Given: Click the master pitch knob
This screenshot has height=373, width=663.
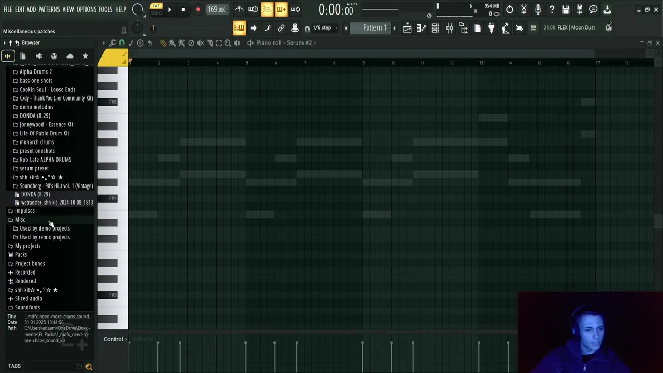Looking at the screenshot, I should (x=137, y=28).
